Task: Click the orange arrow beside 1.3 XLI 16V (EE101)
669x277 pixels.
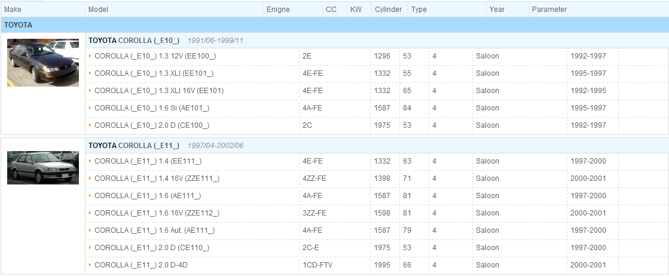Action: pos(90,90)
